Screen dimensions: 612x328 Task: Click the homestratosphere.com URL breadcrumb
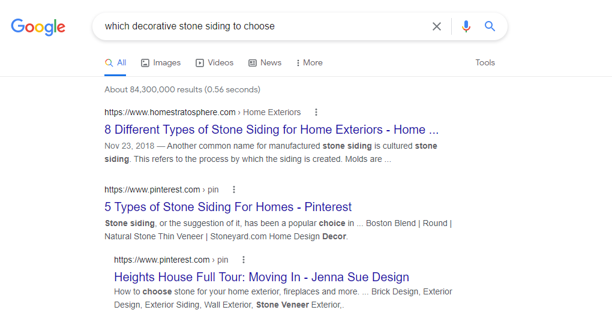203,112
